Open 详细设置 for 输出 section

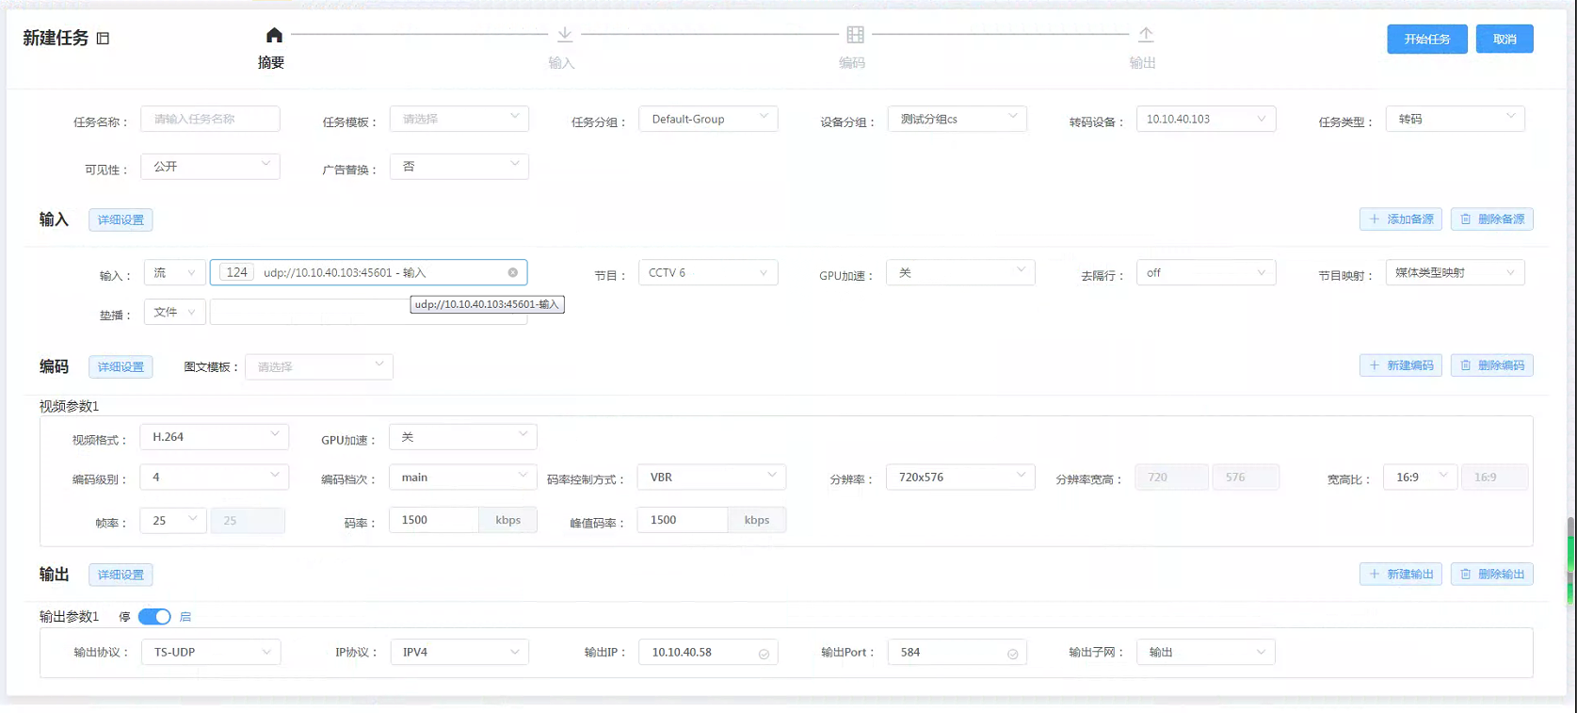tap(121, 575)
